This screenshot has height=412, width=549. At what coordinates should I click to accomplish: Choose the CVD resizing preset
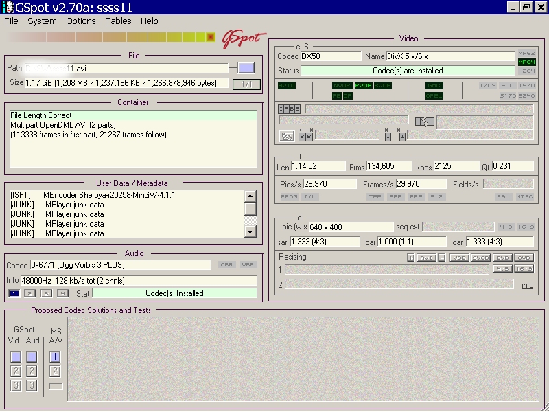(x=524, y=258)
